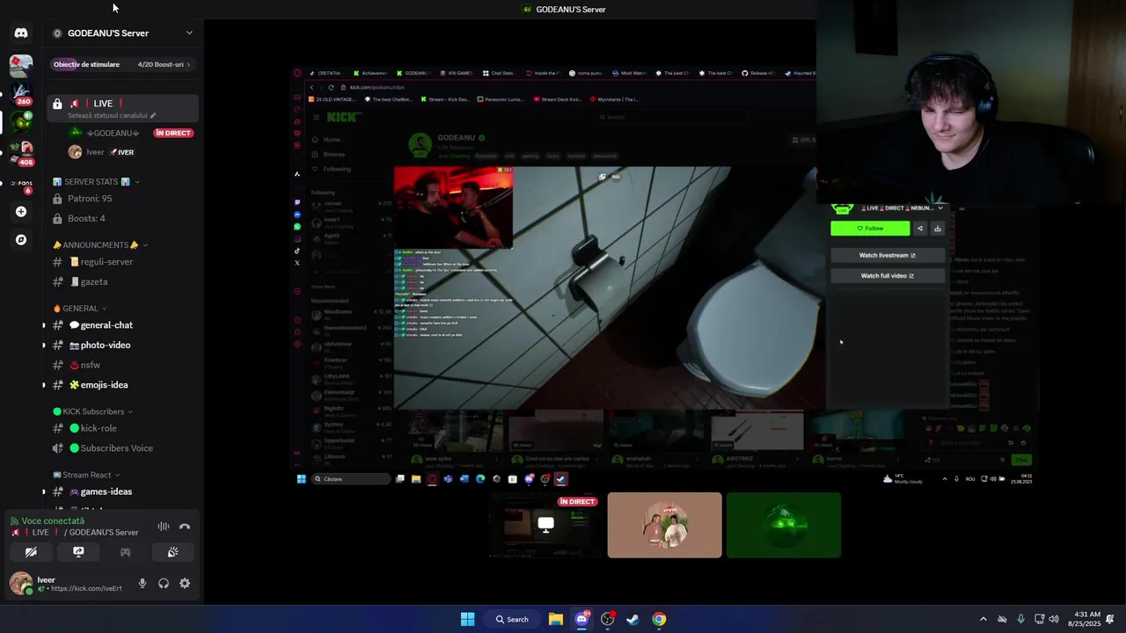Open File Explorer from taskbar
Screen dimensions: 1126x633
(556, 619)
